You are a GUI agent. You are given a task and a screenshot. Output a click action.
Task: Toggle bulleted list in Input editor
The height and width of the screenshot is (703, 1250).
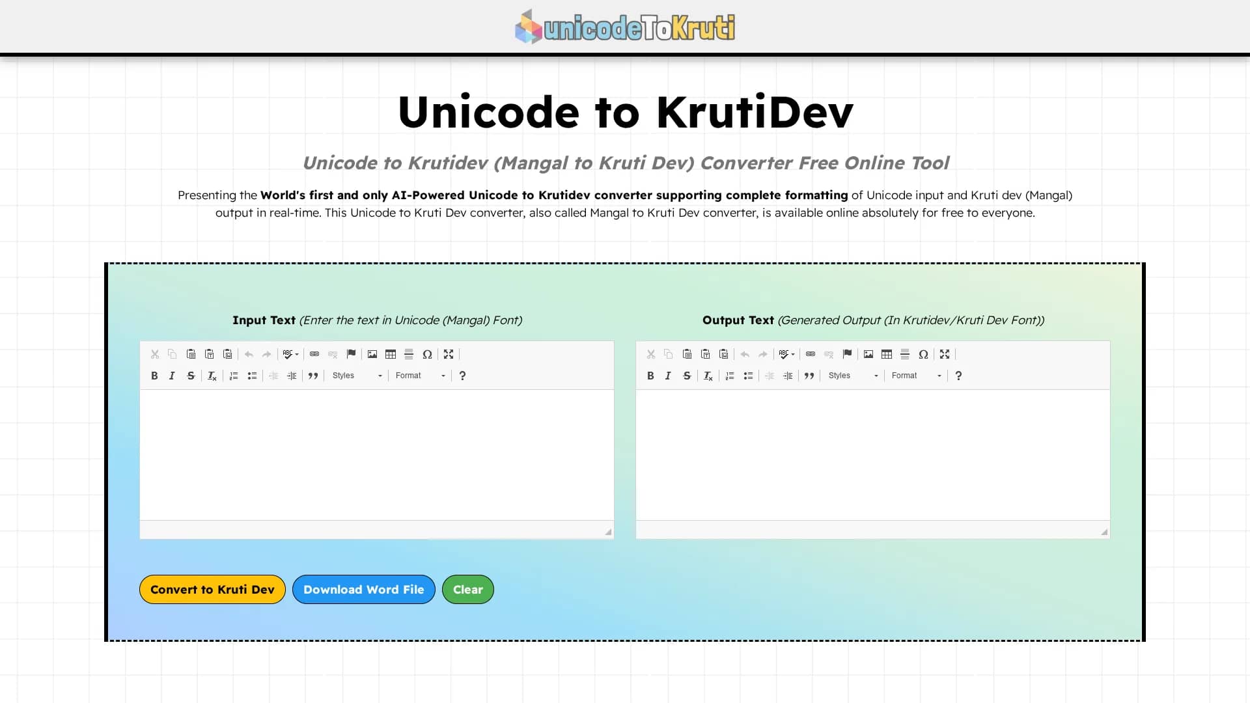pyautogui.click(x=252, y=376)
